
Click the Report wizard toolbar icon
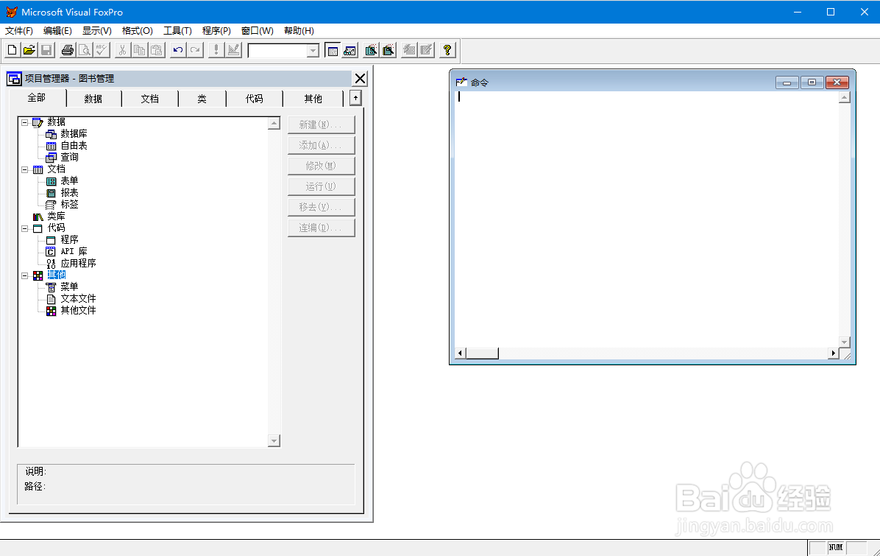388,50
